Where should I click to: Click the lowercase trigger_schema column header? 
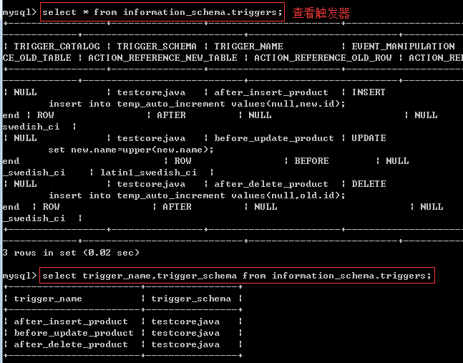pos(191,299)
